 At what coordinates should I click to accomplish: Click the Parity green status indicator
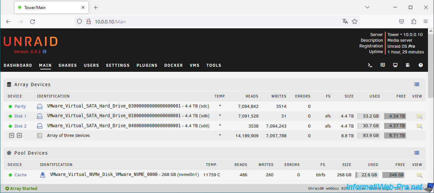10,107
